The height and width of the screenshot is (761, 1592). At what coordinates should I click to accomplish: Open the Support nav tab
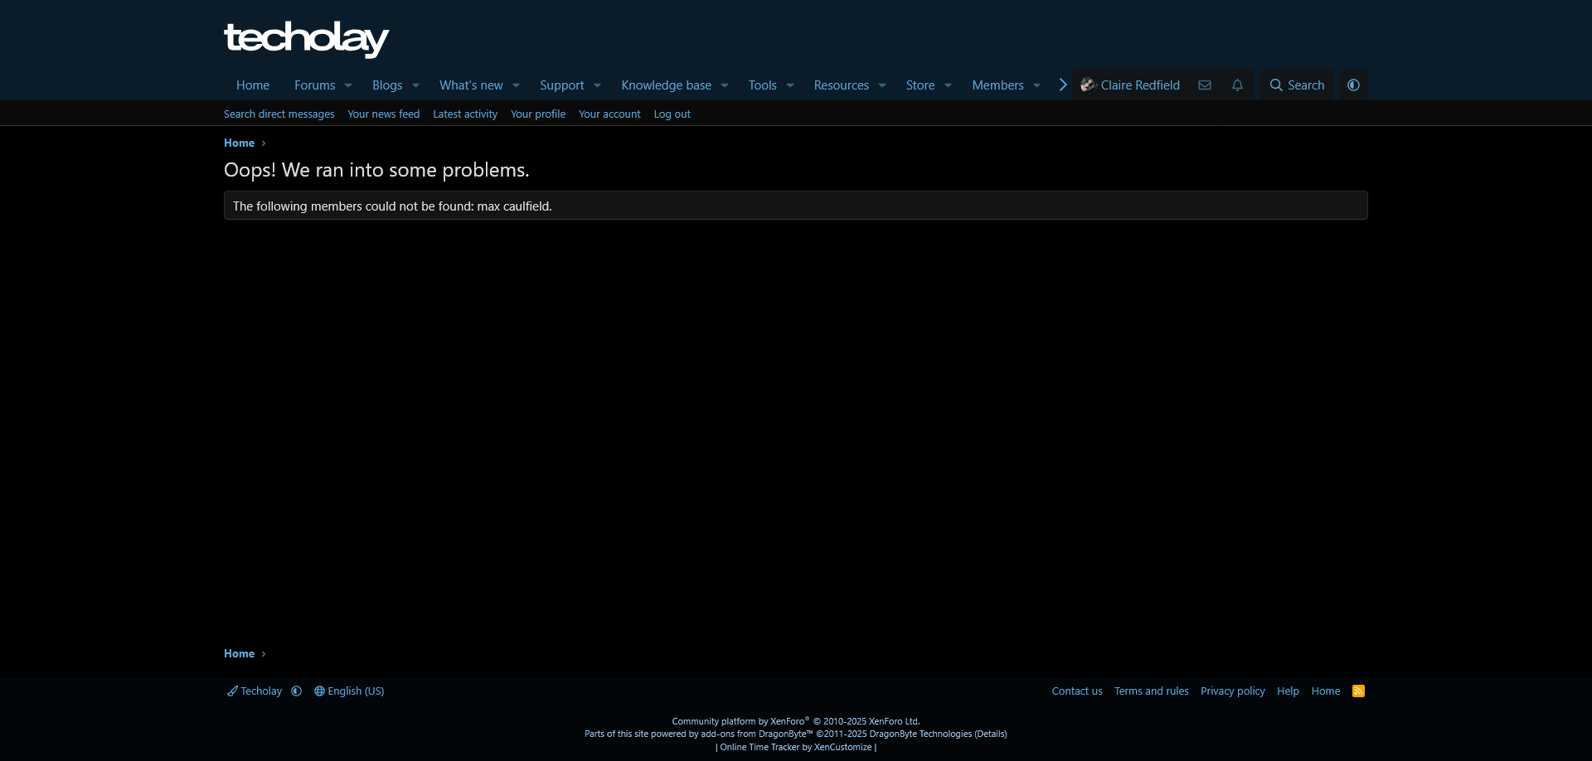(x=562, y=85)
